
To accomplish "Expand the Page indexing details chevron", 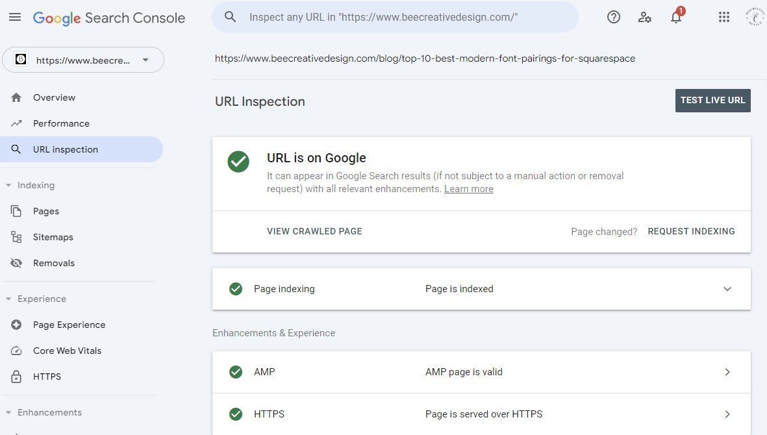I will coord(727,289).
